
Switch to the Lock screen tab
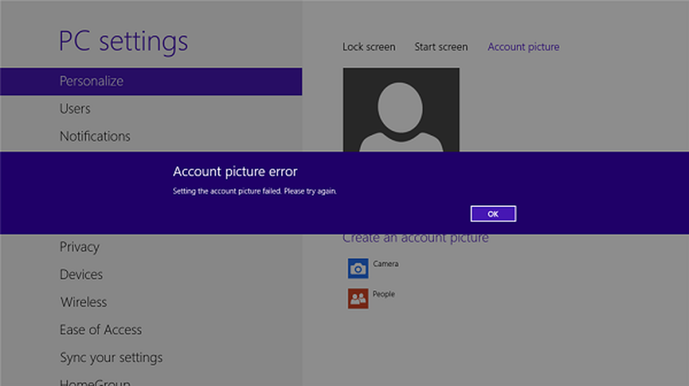[369, 47]
